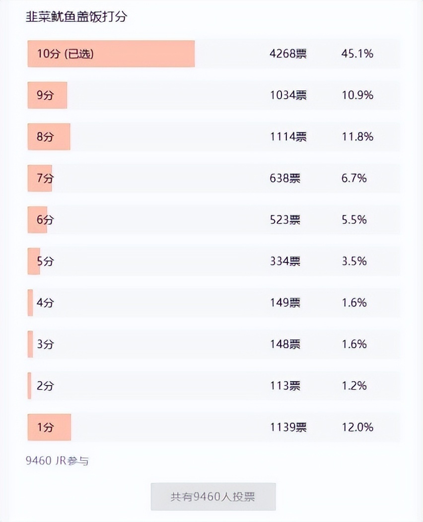Choose the 6分 poll option

coord(214,220)
